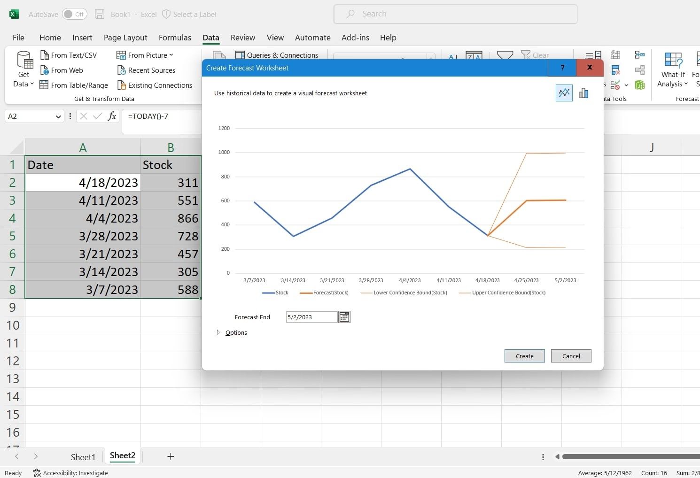The width and height of the screenshot is (700, 478).
Task: Open the Forecast End date picker calendar
Action: [344, 317]
